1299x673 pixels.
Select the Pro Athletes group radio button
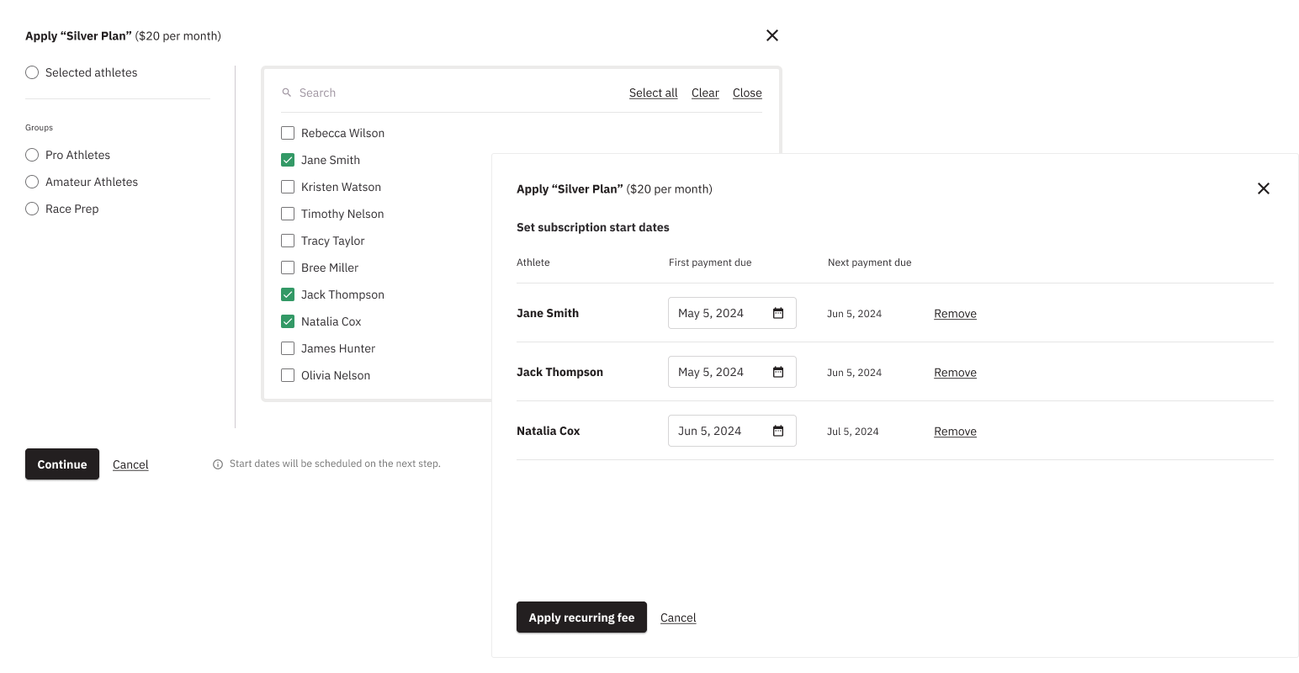coord(32,155)
